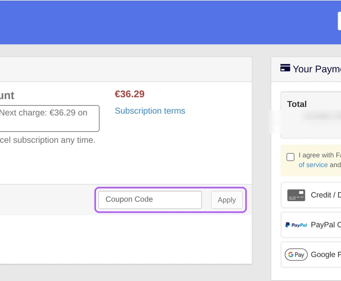Click the Total label
Screen dimensions: 341x281
(x=297, y=104)
